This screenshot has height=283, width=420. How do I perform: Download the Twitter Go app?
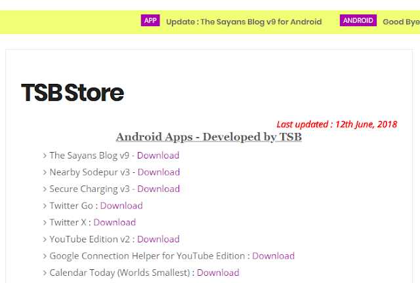[x=121, y=206]
